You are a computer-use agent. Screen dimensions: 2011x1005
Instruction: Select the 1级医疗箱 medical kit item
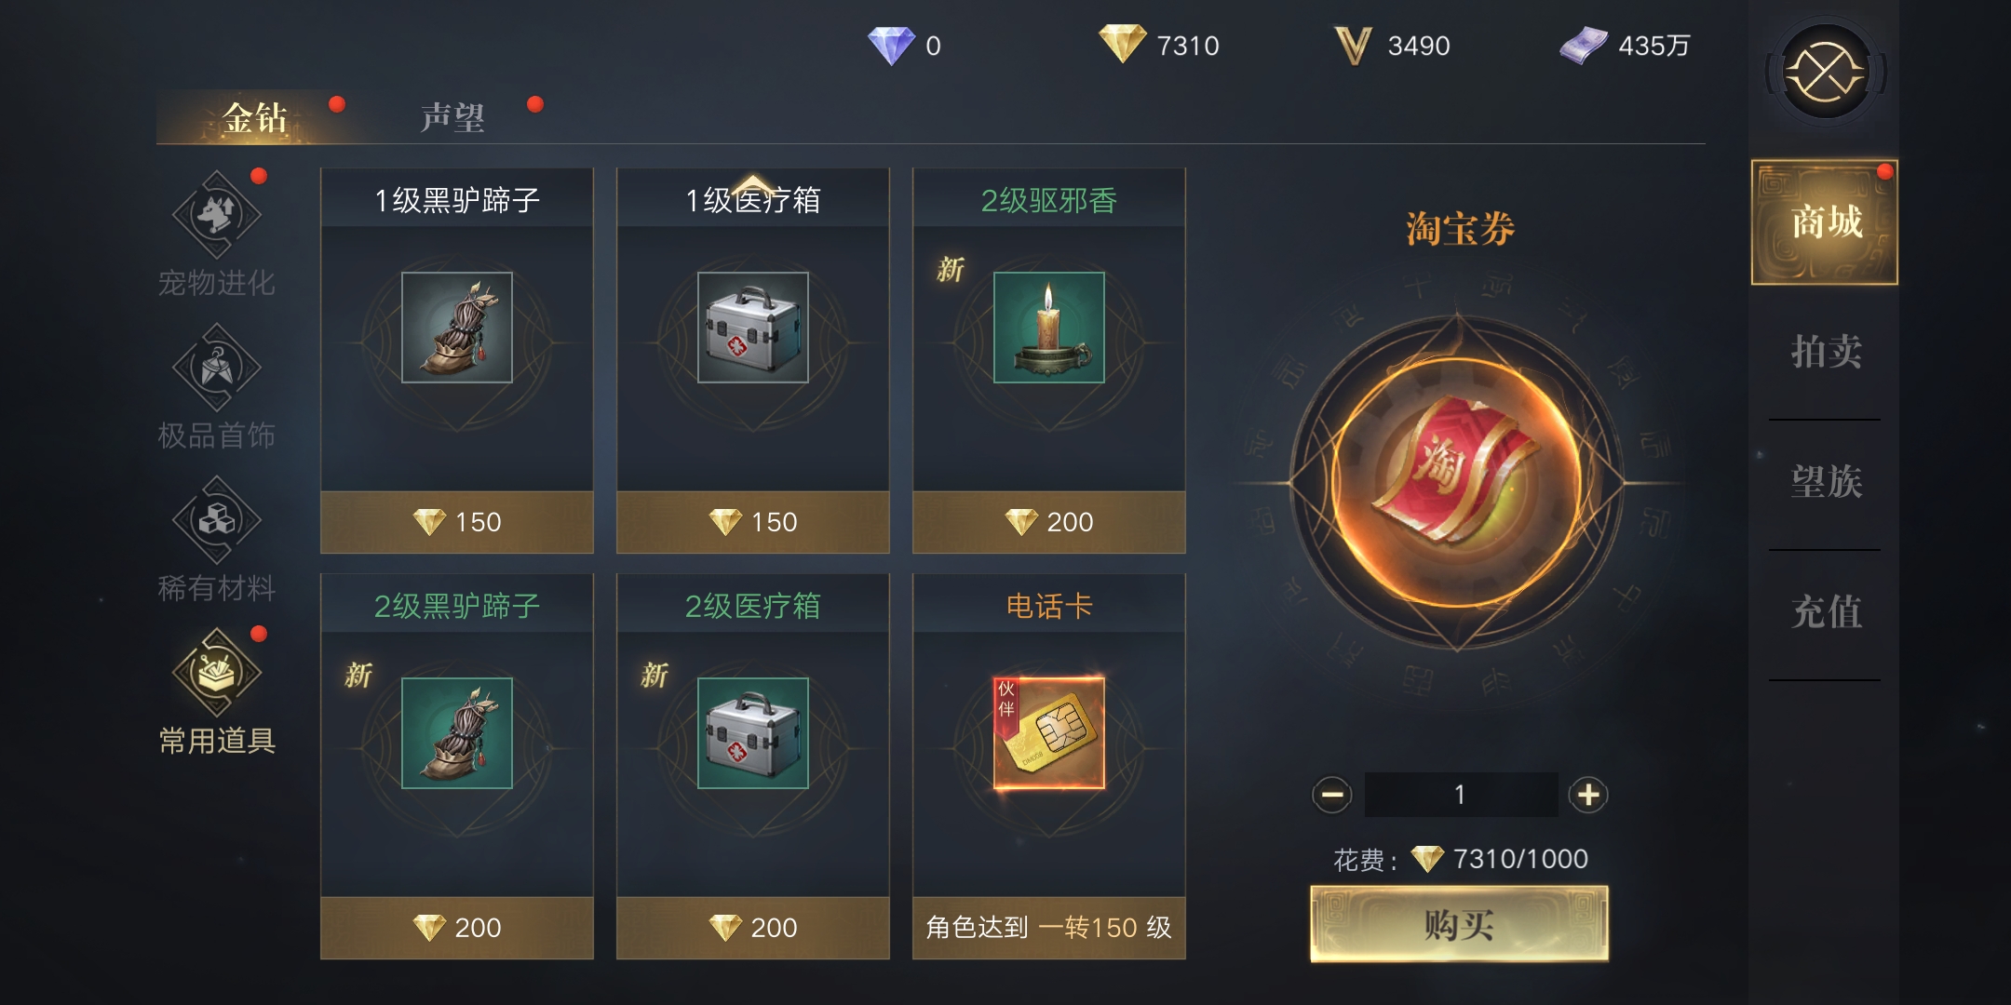tap(753, 361)
